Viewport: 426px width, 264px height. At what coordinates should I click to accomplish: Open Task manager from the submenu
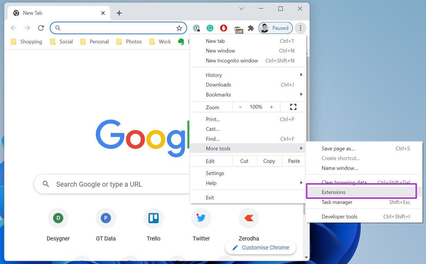coord(364,202)
